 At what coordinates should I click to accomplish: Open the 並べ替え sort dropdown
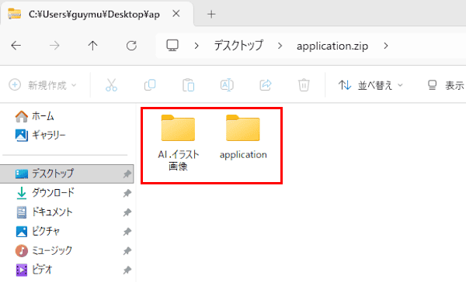pyautogui.click(x=370, y=85)
